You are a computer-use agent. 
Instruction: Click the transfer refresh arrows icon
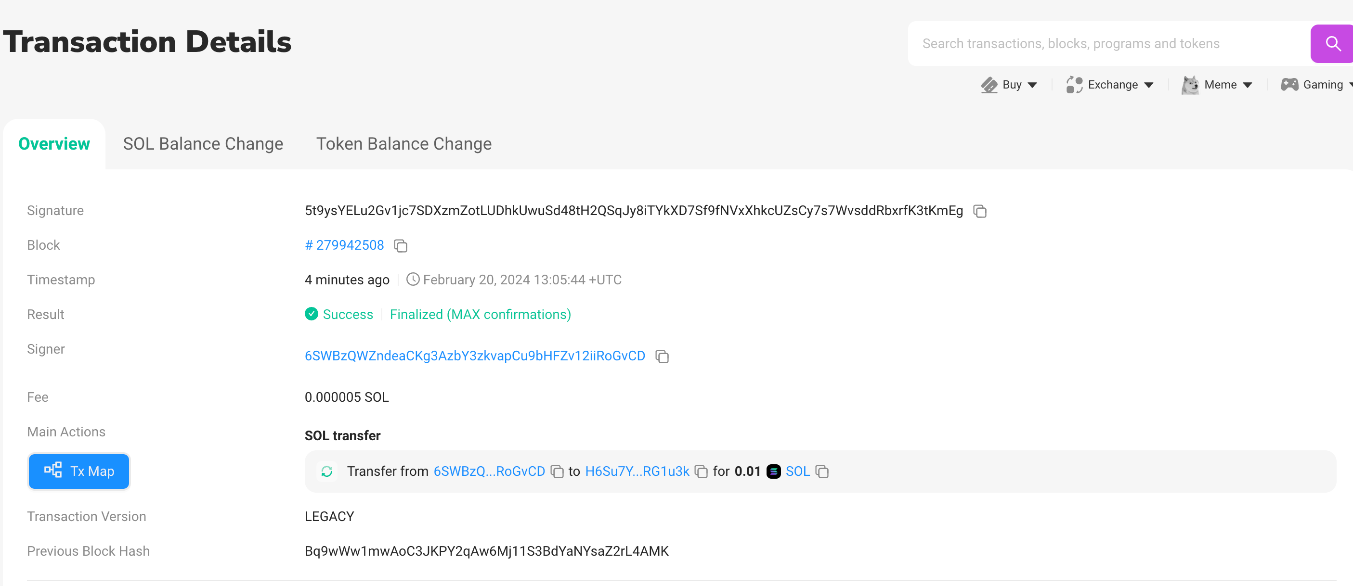[x=327, y=471]
